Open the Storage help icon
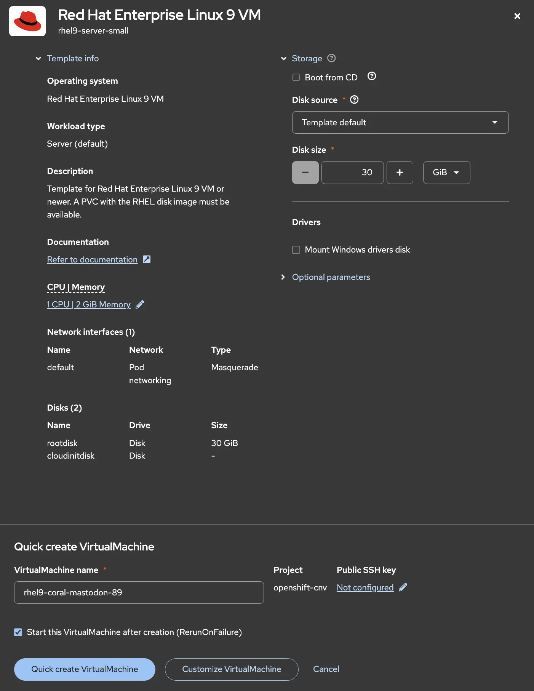Screen dimensions: 534x691 pos(331,58)
